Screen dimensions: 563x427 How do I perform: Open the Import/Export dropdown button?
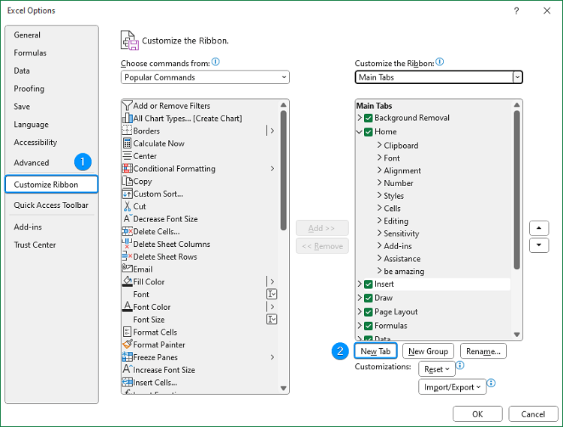point(452,386)
